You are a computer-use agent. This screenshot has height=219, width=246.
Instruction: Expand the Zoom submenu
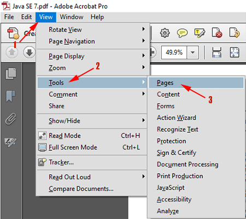click(x=92, y=68)
